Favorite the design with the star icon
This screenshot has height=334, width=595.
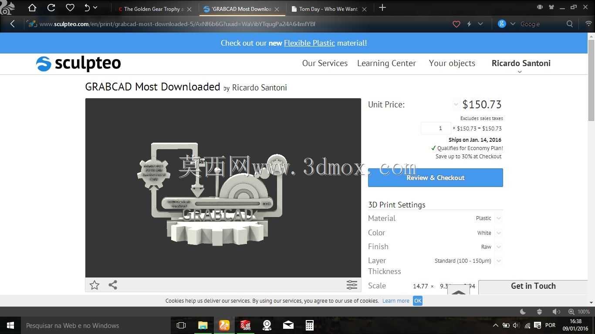tap(95, 285)
